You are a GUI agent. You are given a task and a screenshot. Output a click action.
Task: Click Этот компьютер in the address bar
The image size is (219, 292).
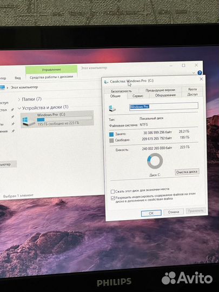pos(24,87)
